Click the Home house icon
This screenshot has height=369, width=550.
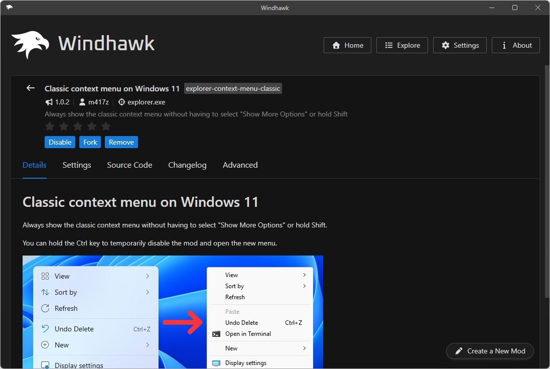[336, 45]
